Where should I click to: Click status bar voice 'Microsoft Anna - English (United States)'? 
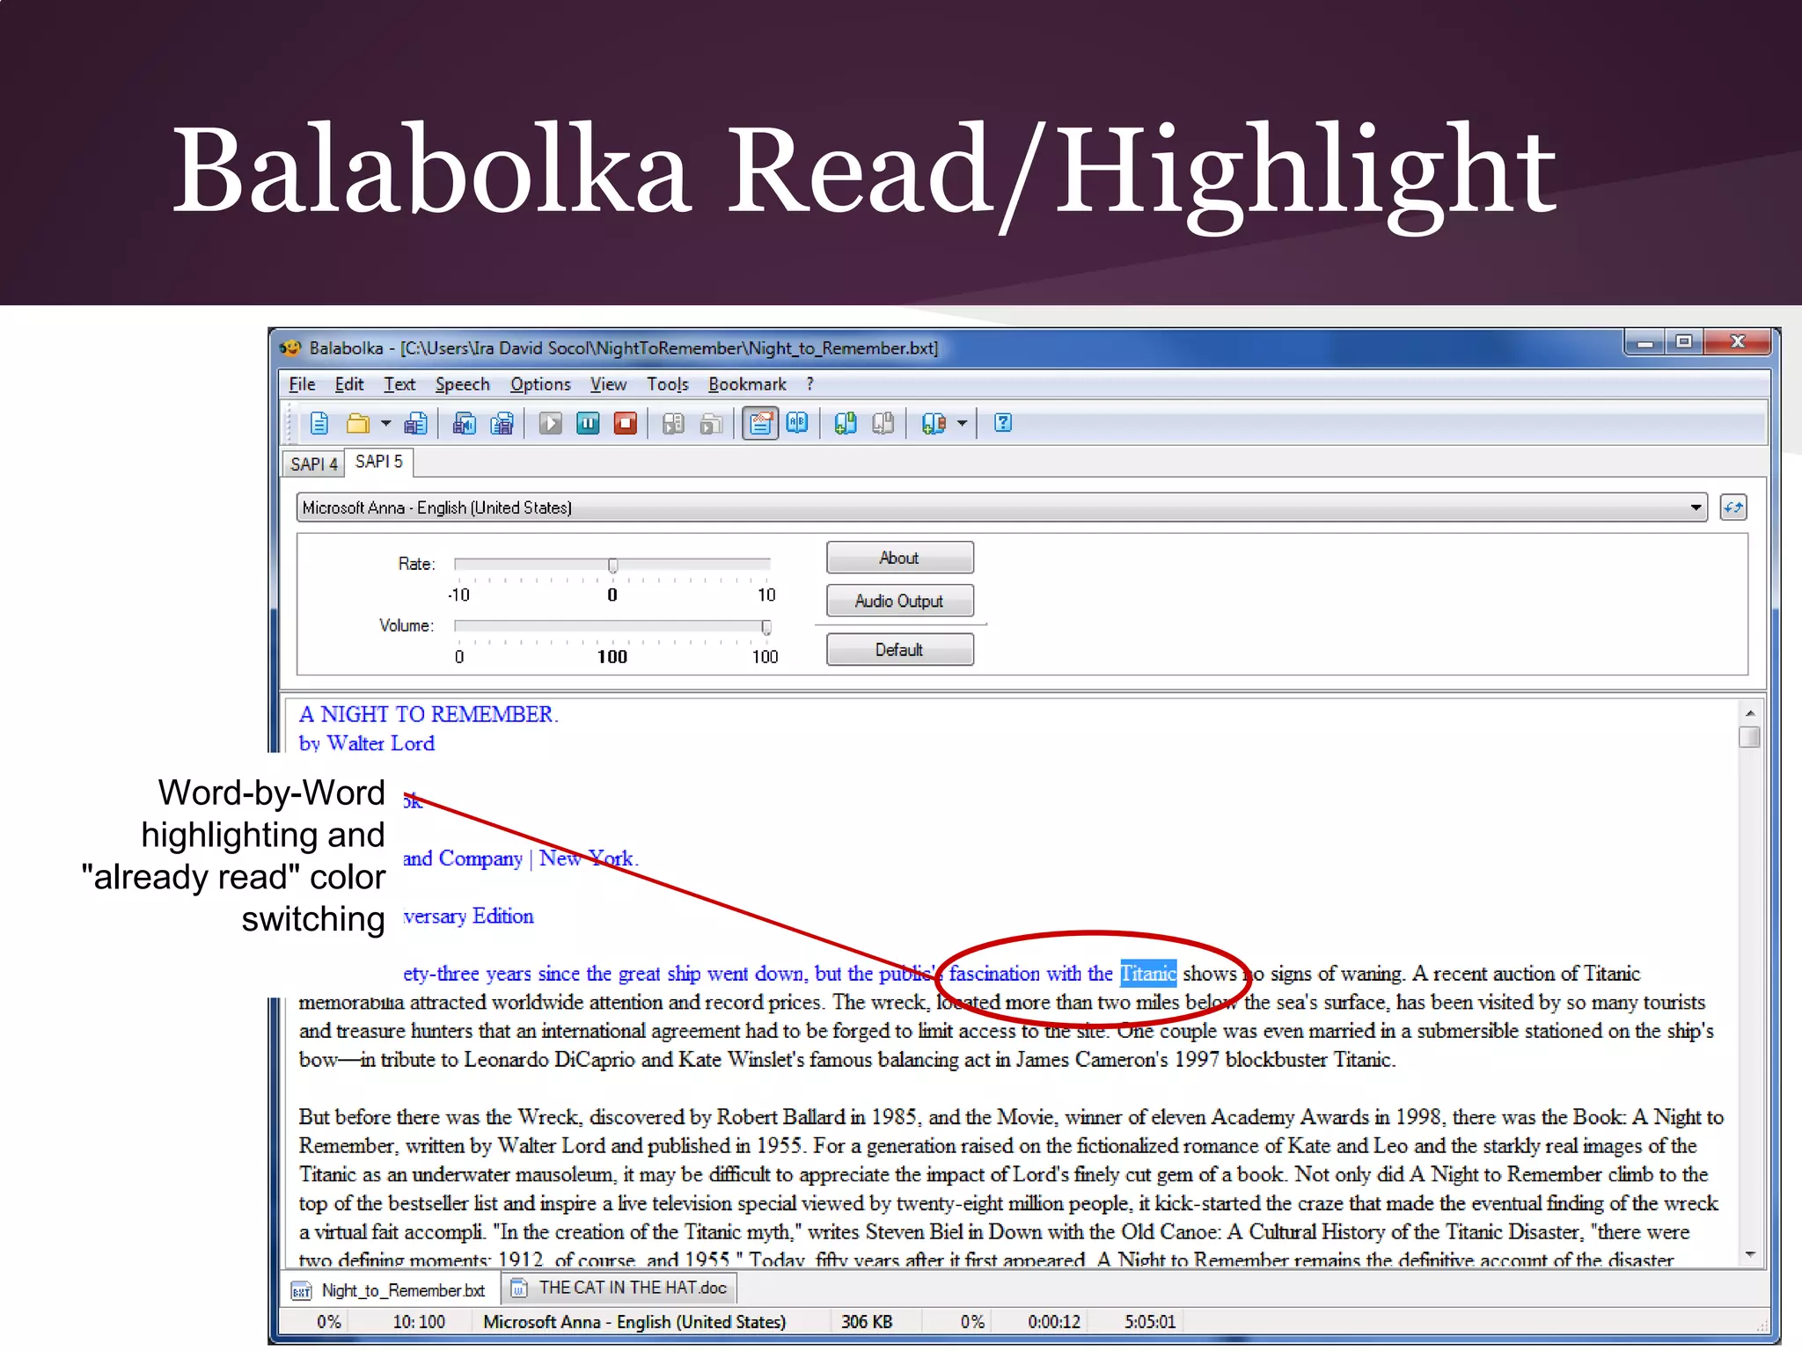[x=634, y=1322]
